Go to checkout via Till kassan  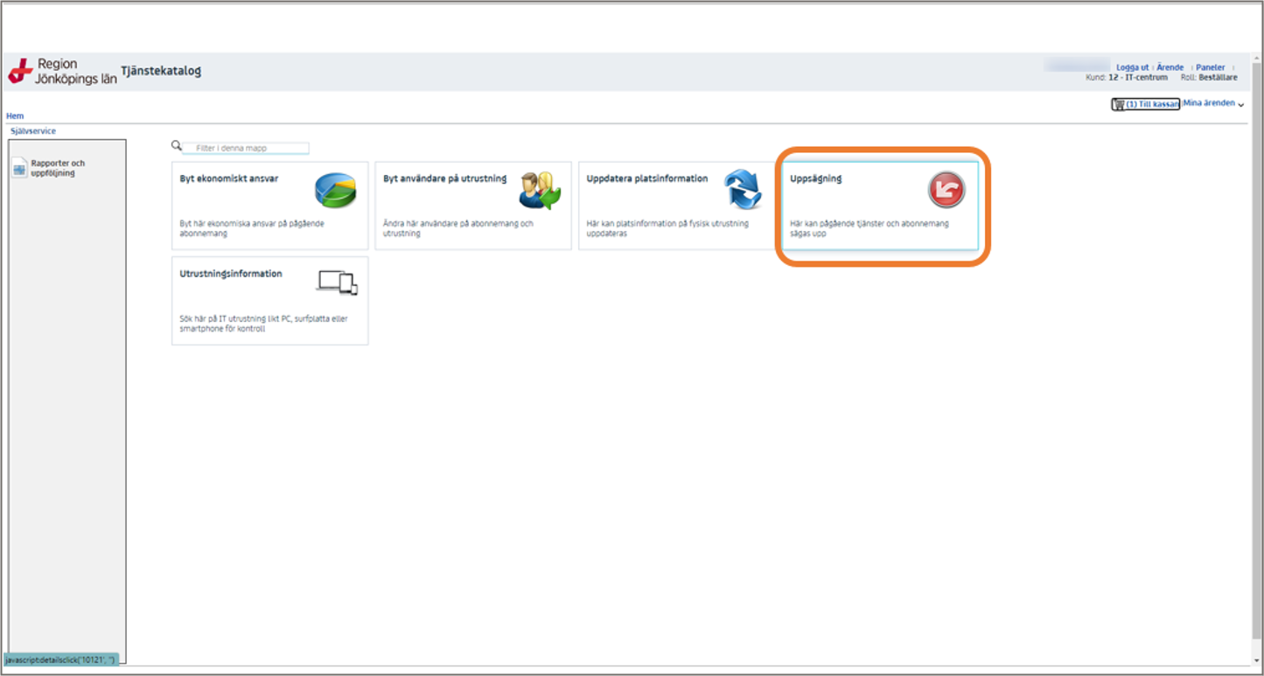(1153, 104)
